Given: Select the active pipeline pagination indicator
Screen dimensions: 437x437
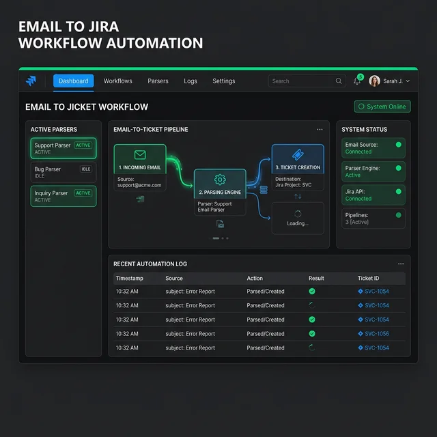Looking at the screenshot, I should 216,238.
